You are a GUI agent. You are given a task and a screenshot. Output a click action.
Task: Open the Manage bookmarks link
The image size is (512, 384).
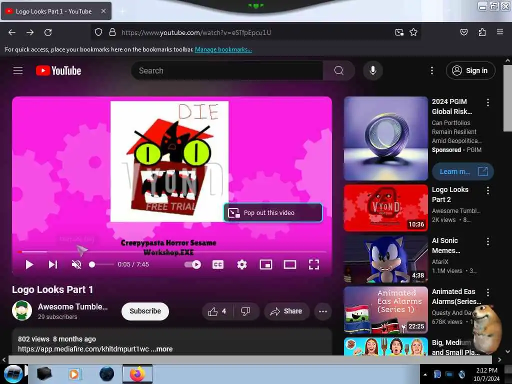[223, 49]
